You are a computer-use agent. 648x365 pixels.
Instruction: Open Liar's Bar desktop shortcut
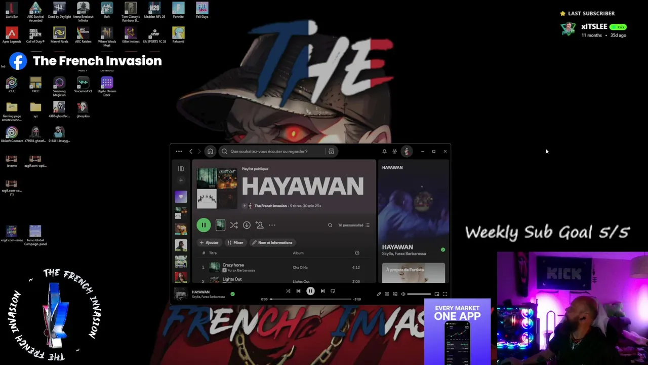point(12,11)
